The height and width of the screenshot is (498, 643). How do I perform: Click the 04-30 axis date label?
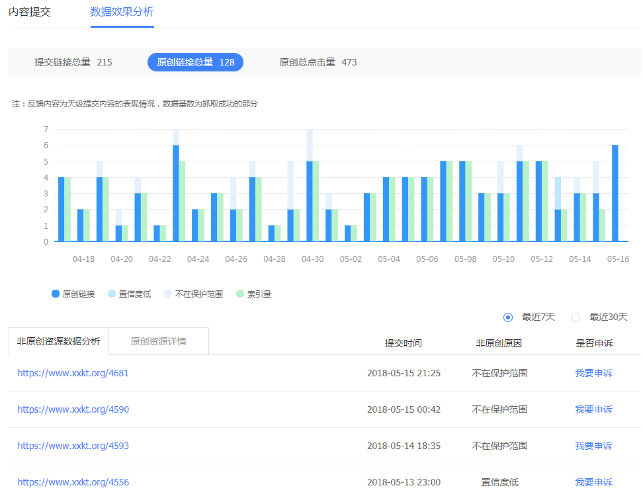point(312,259)
